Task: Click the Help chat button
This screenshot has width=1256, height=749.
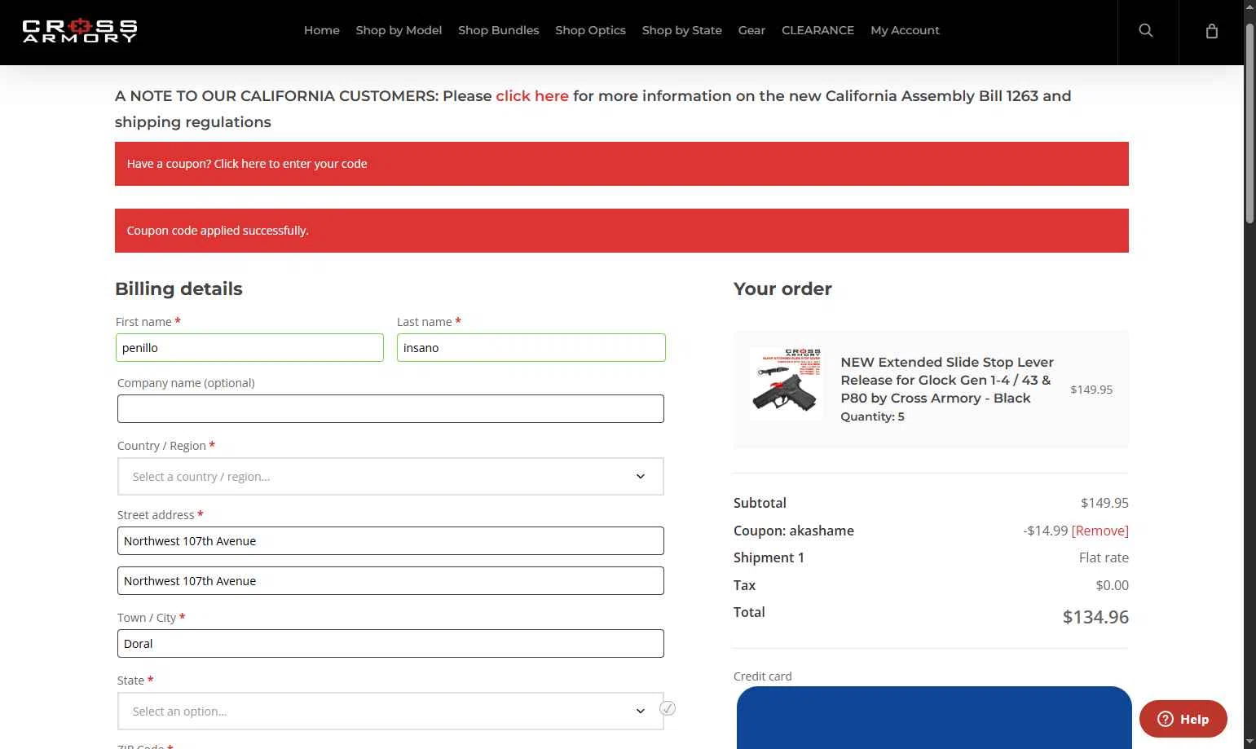Action: tap(1183, 719)
